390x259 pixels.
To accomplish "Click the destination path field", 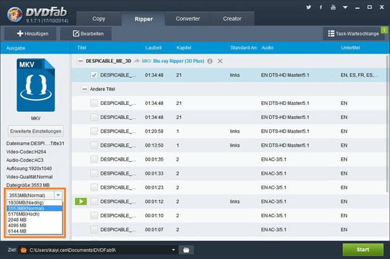I will pyautogui.click(x=98, y=250).
